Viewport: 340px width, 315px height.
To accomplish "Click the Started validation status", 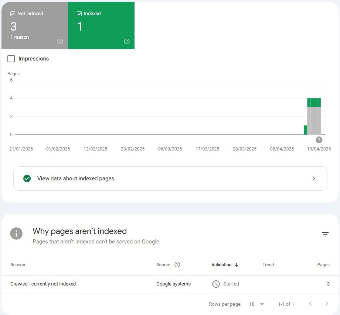I will (231, 284).
